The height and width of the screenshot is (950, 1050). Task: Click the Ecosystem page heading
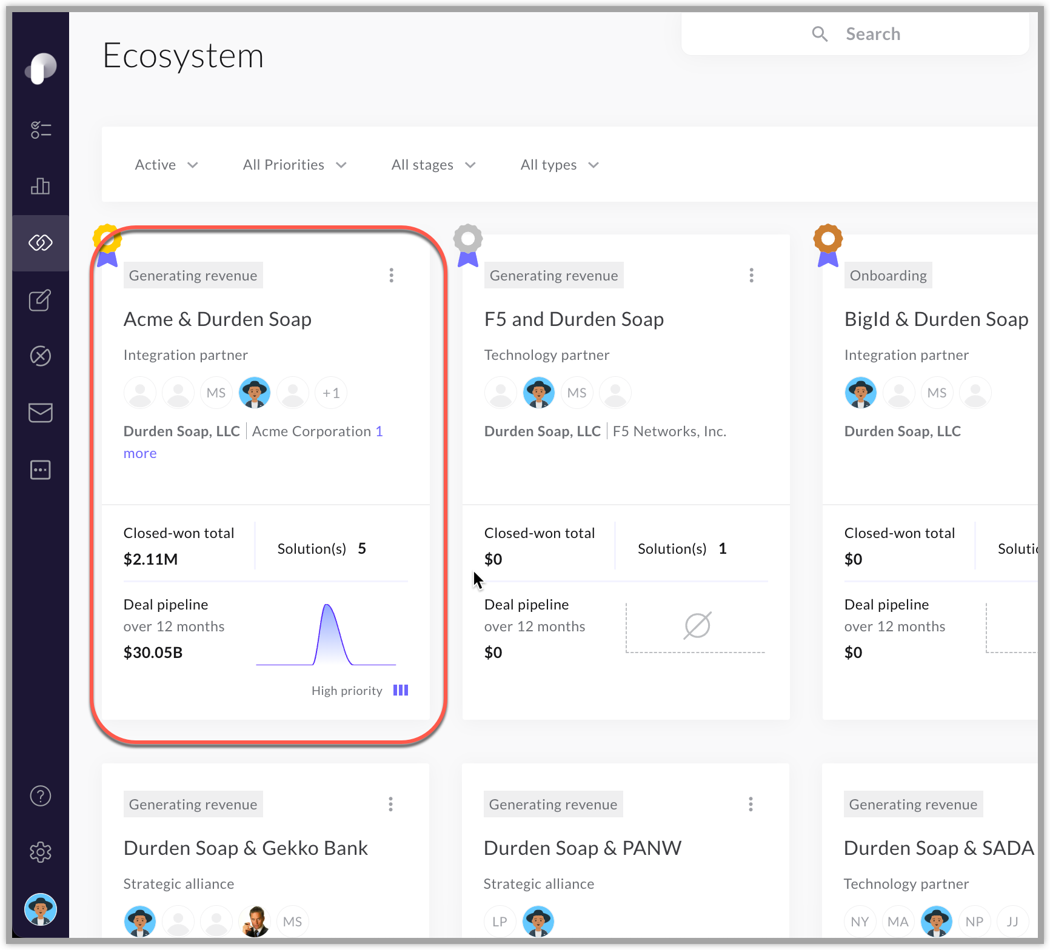click(x=183, y=56)
